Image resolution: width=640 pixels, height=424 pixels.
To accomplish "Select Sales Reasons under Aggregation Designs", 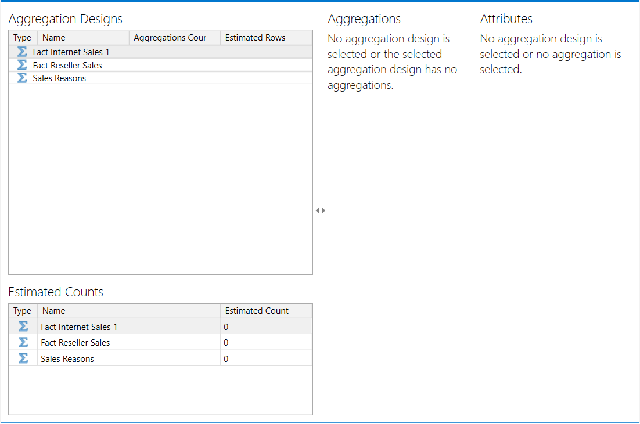I will click(x=58, y=78).
